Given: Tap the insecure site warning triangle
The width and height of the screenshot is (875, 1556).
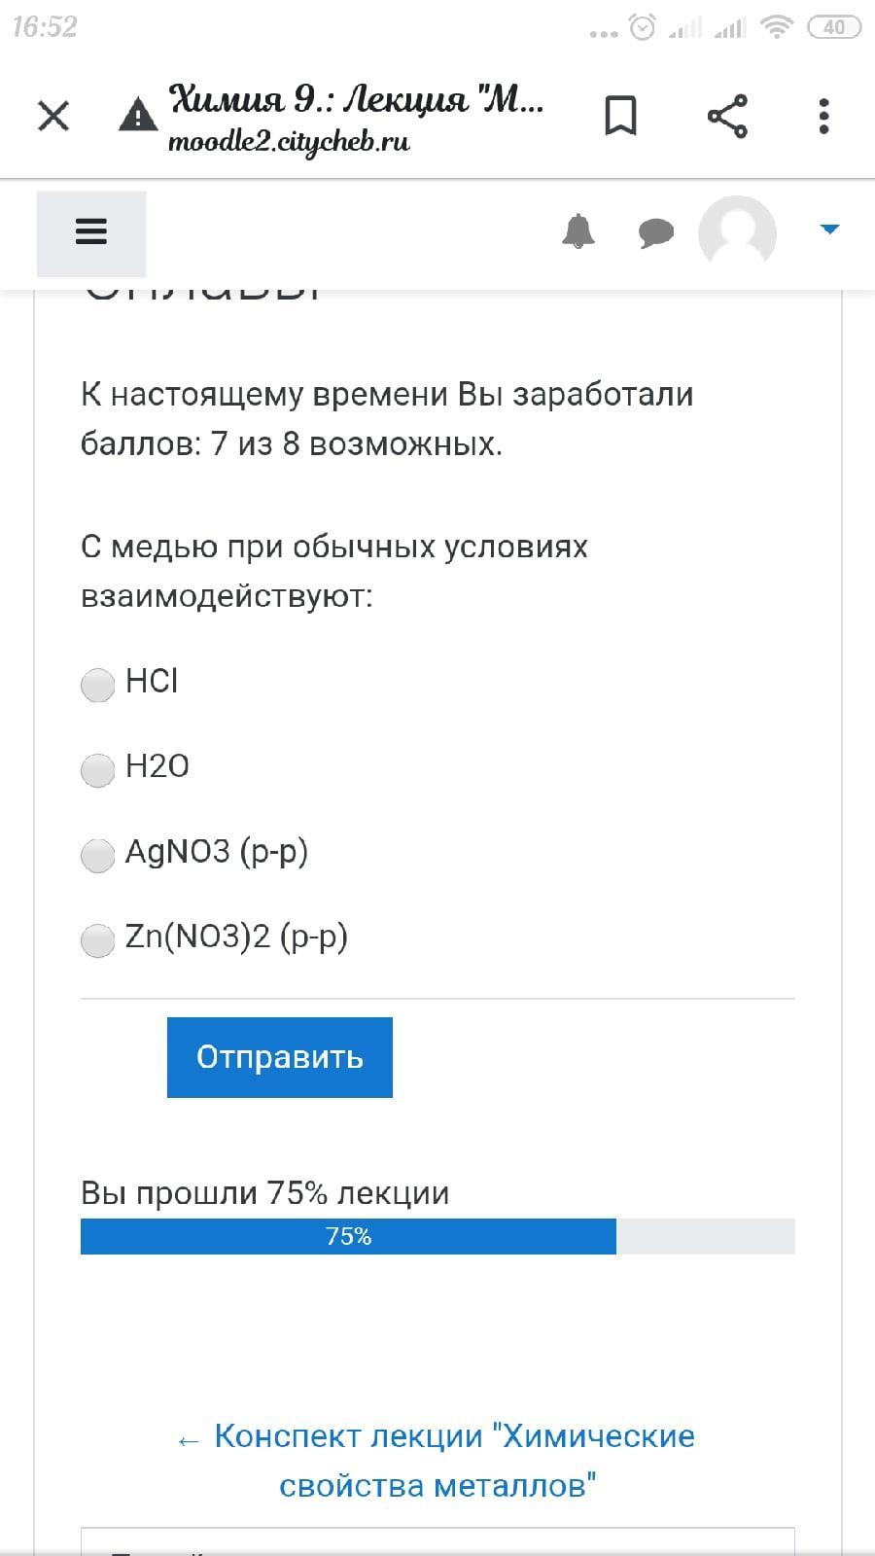Looking at the screenshot, I should click(x=138, y=115).
